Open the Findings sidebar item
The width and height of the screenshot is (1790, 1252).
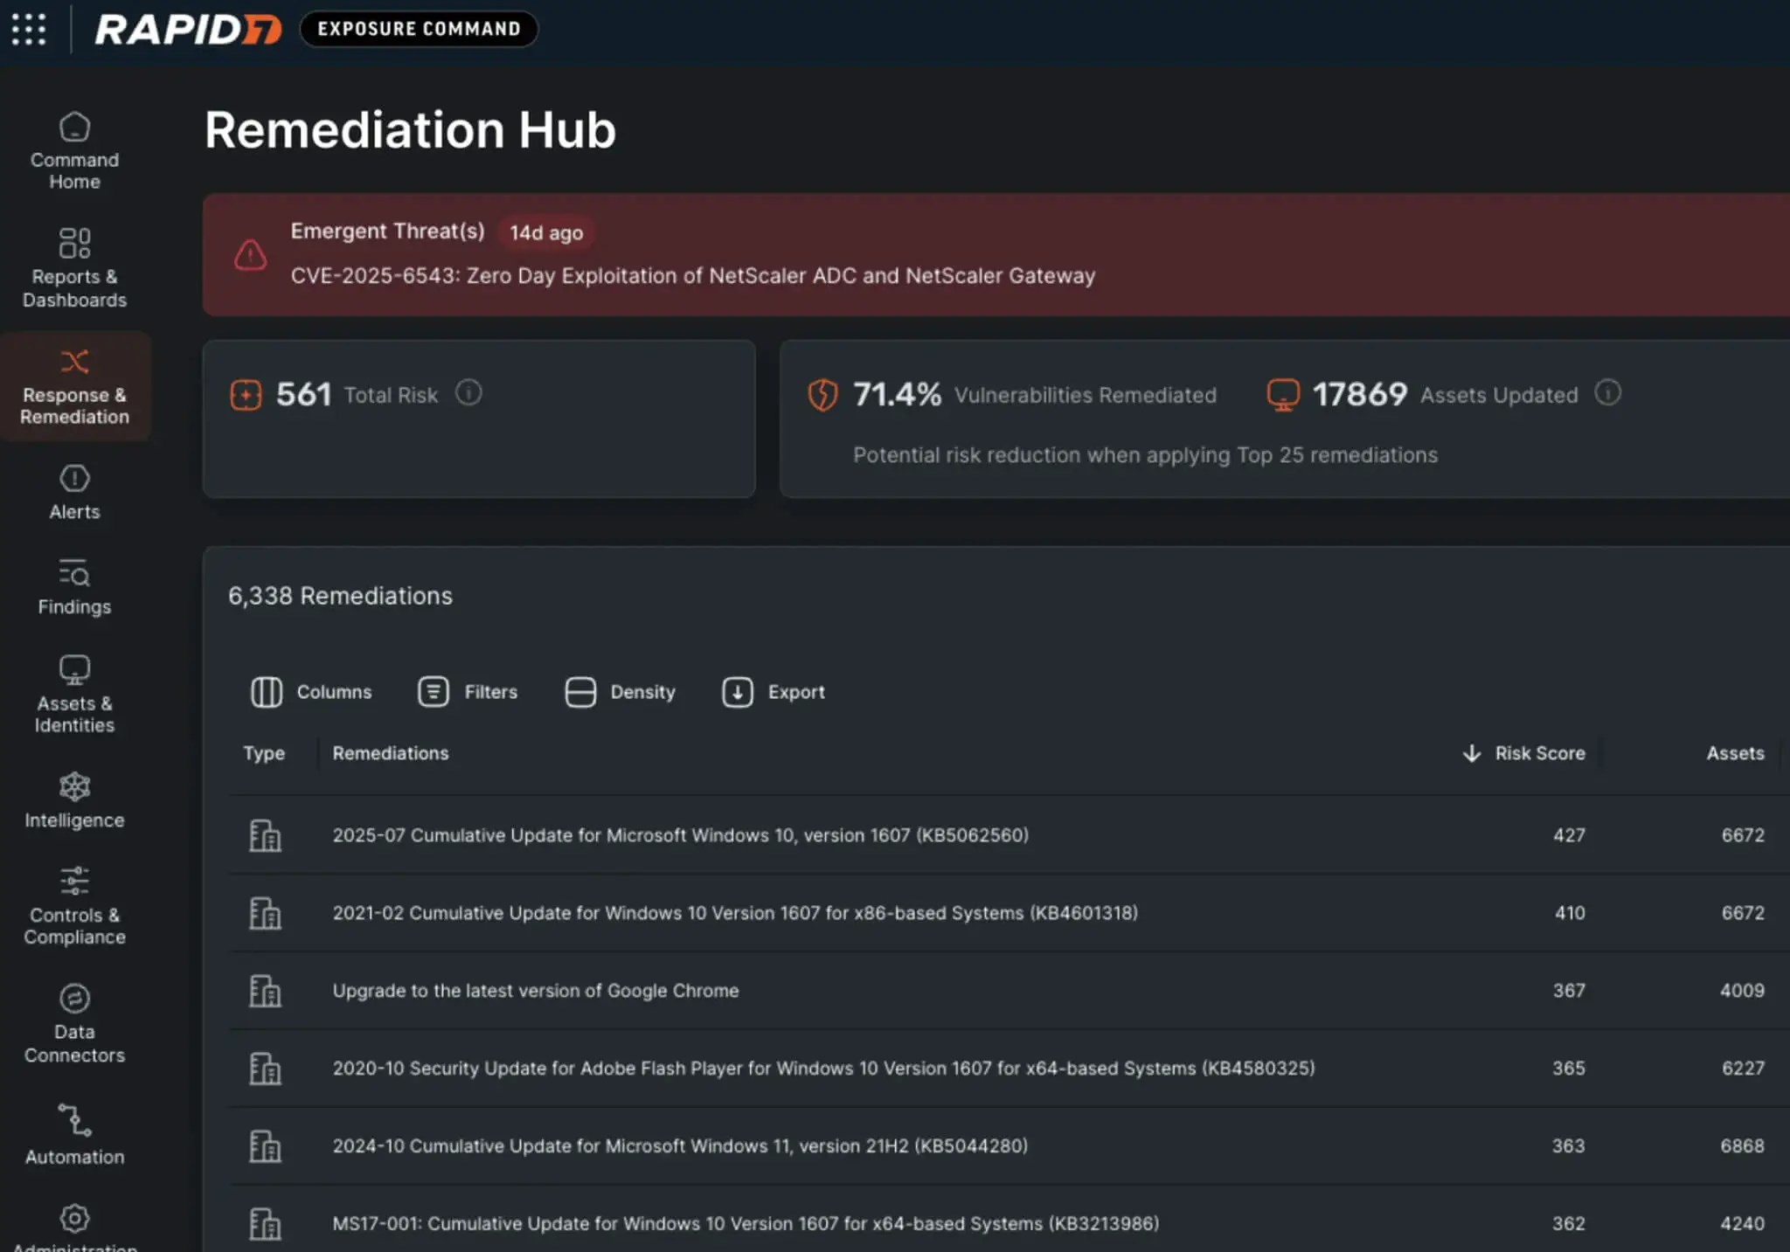point(74,587)
